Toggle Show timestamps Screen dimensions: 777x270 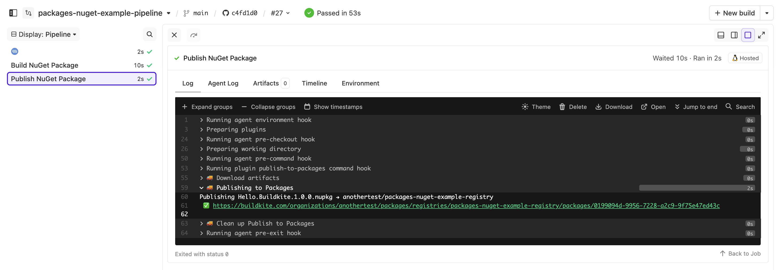pos(333,107)
